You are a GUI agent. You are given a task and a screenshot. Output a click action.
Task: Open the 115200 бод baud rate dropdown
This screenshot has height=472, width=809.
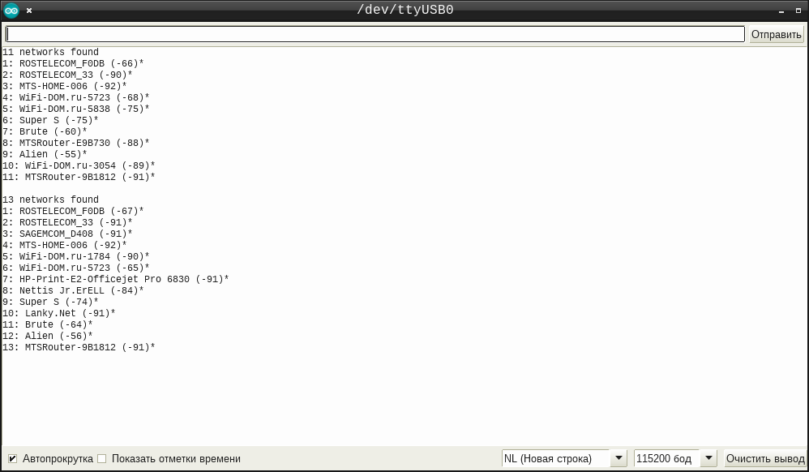[x=675, y=458]
